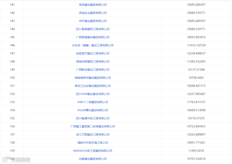Click the 四川中宇建业建设有限公司 link
The width and height of the screenshot is (232, 164).
pos(93,94)
